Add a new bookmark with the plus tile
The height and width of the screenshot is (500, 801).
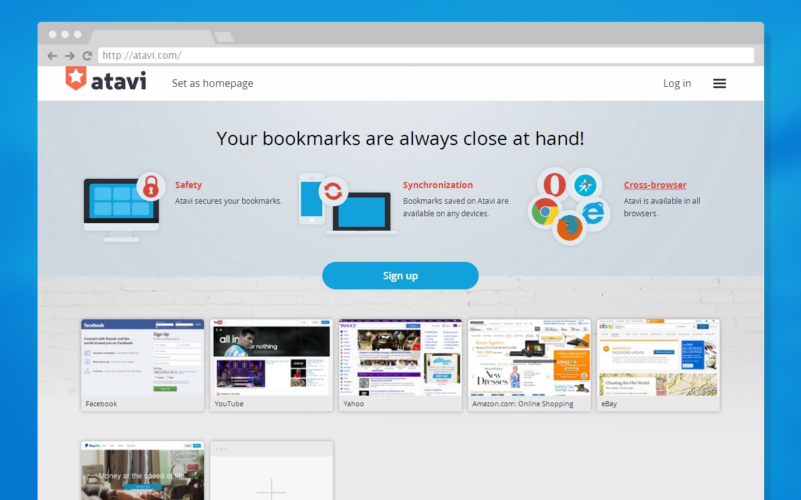click(x=272, y=471)
